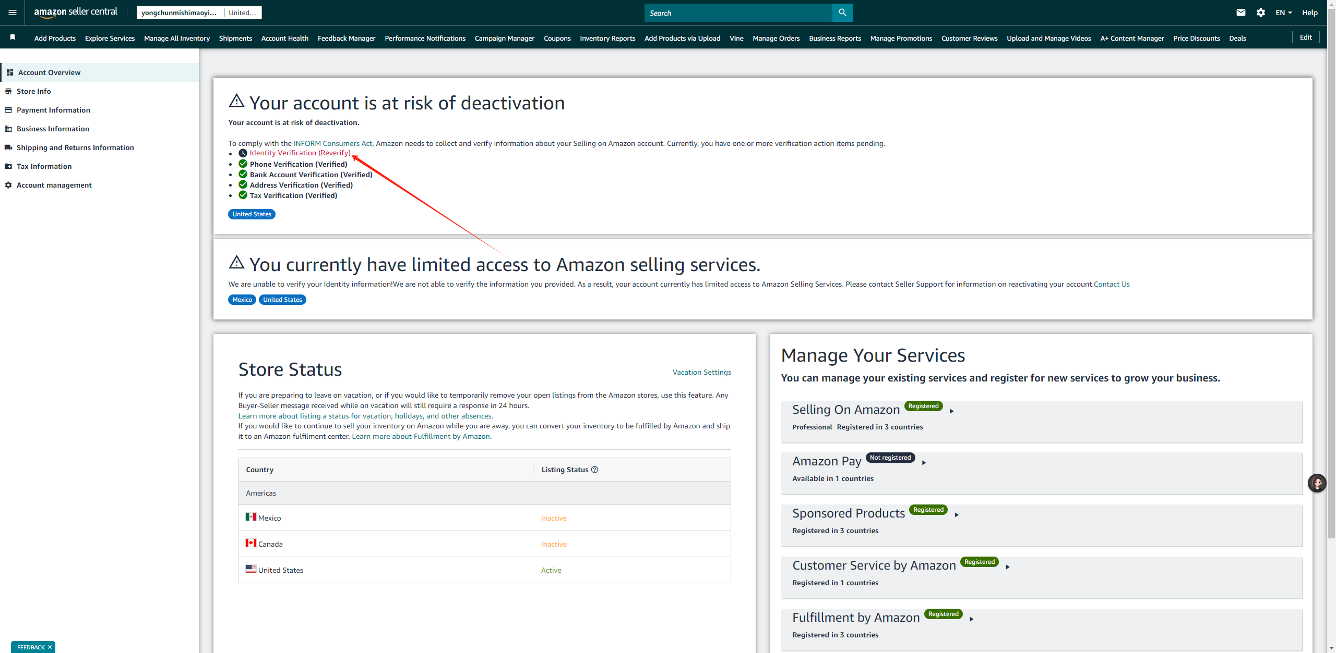Click the search magnifier button

click(x=842, y=13)
